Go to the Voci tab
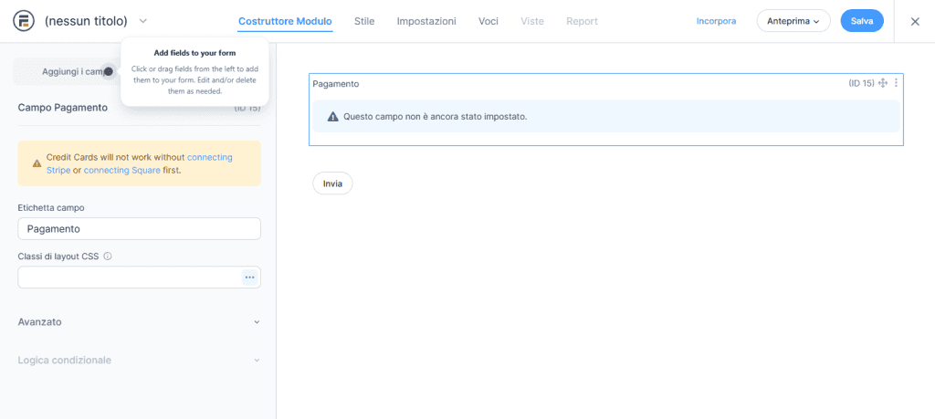The height and width of the screenshot is (419, 935). [x=489, y=21]
